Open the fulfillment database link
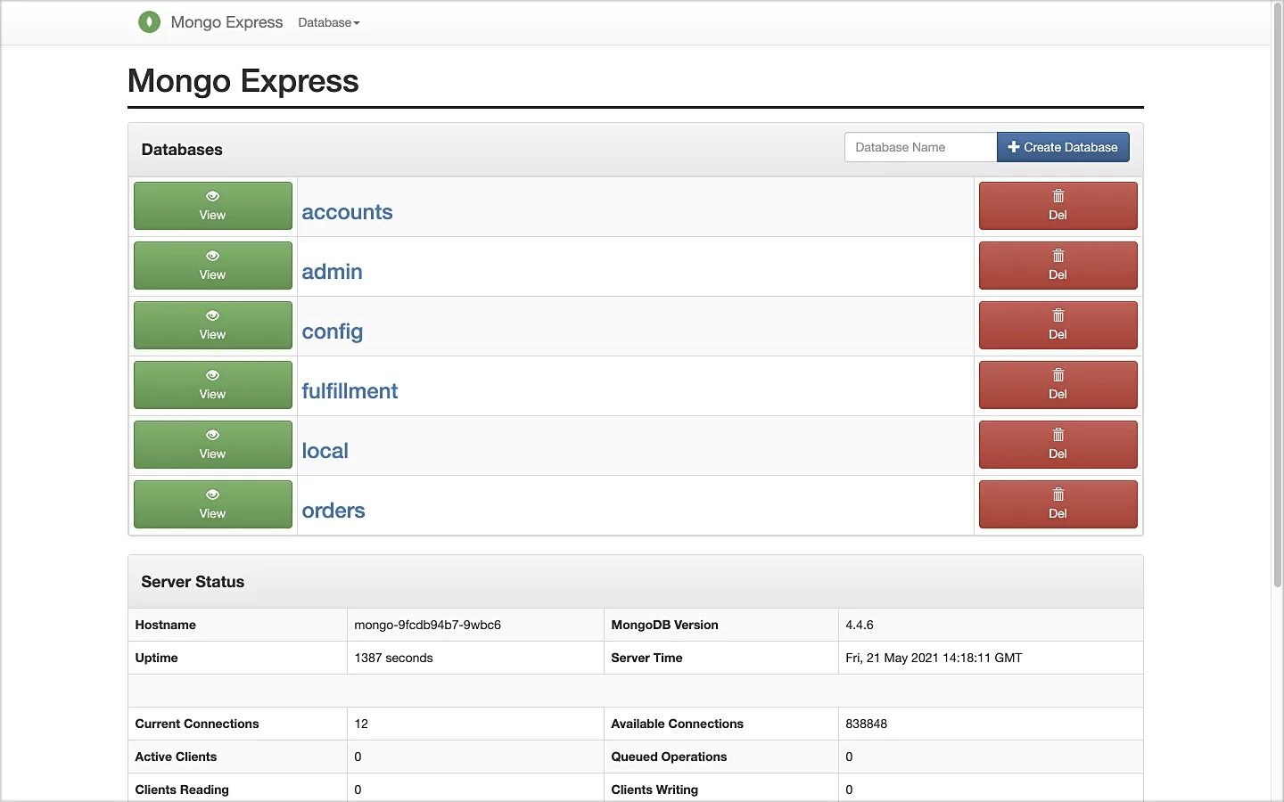The height and width of the screenshot is (802, 1284). click(350, 391)
